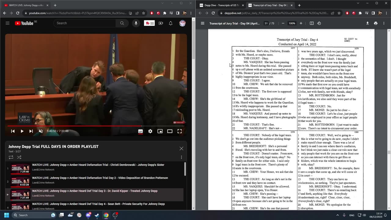Image resolution: width=391 pixels, height=220 pixels.
Task: Zoom in the PDF with the plus button
Action: pyautogui.click(x=301, y=23)
